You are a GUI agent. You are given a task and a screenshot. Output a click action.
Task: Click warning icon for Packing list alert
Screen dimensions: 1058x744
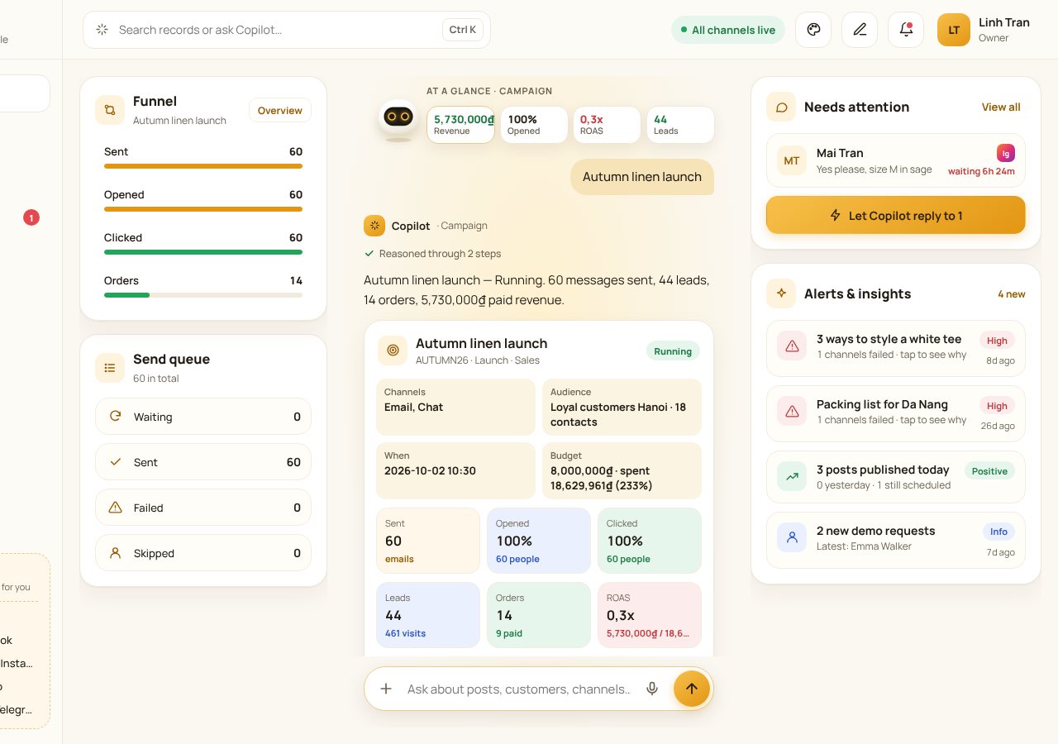click(792, 412)
